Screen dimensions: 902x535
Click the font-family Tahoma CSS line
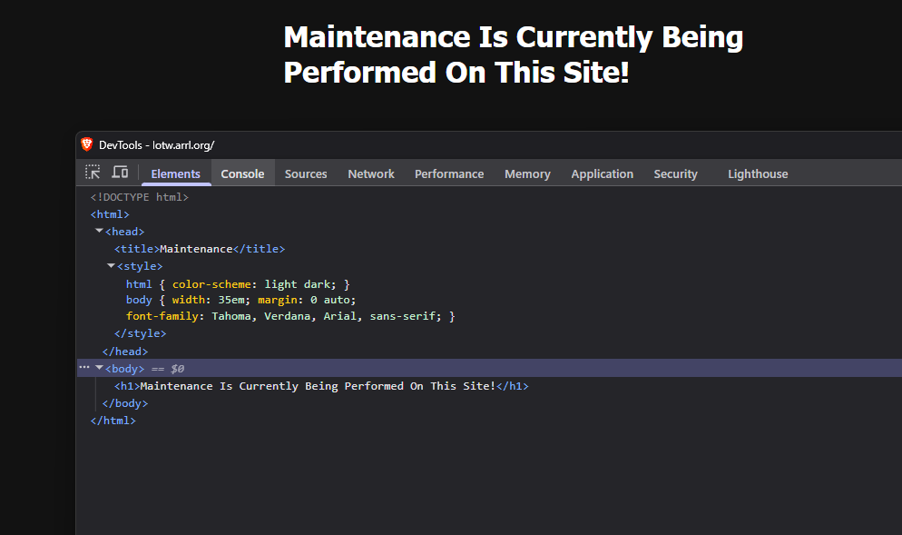(x=290, y=316)
